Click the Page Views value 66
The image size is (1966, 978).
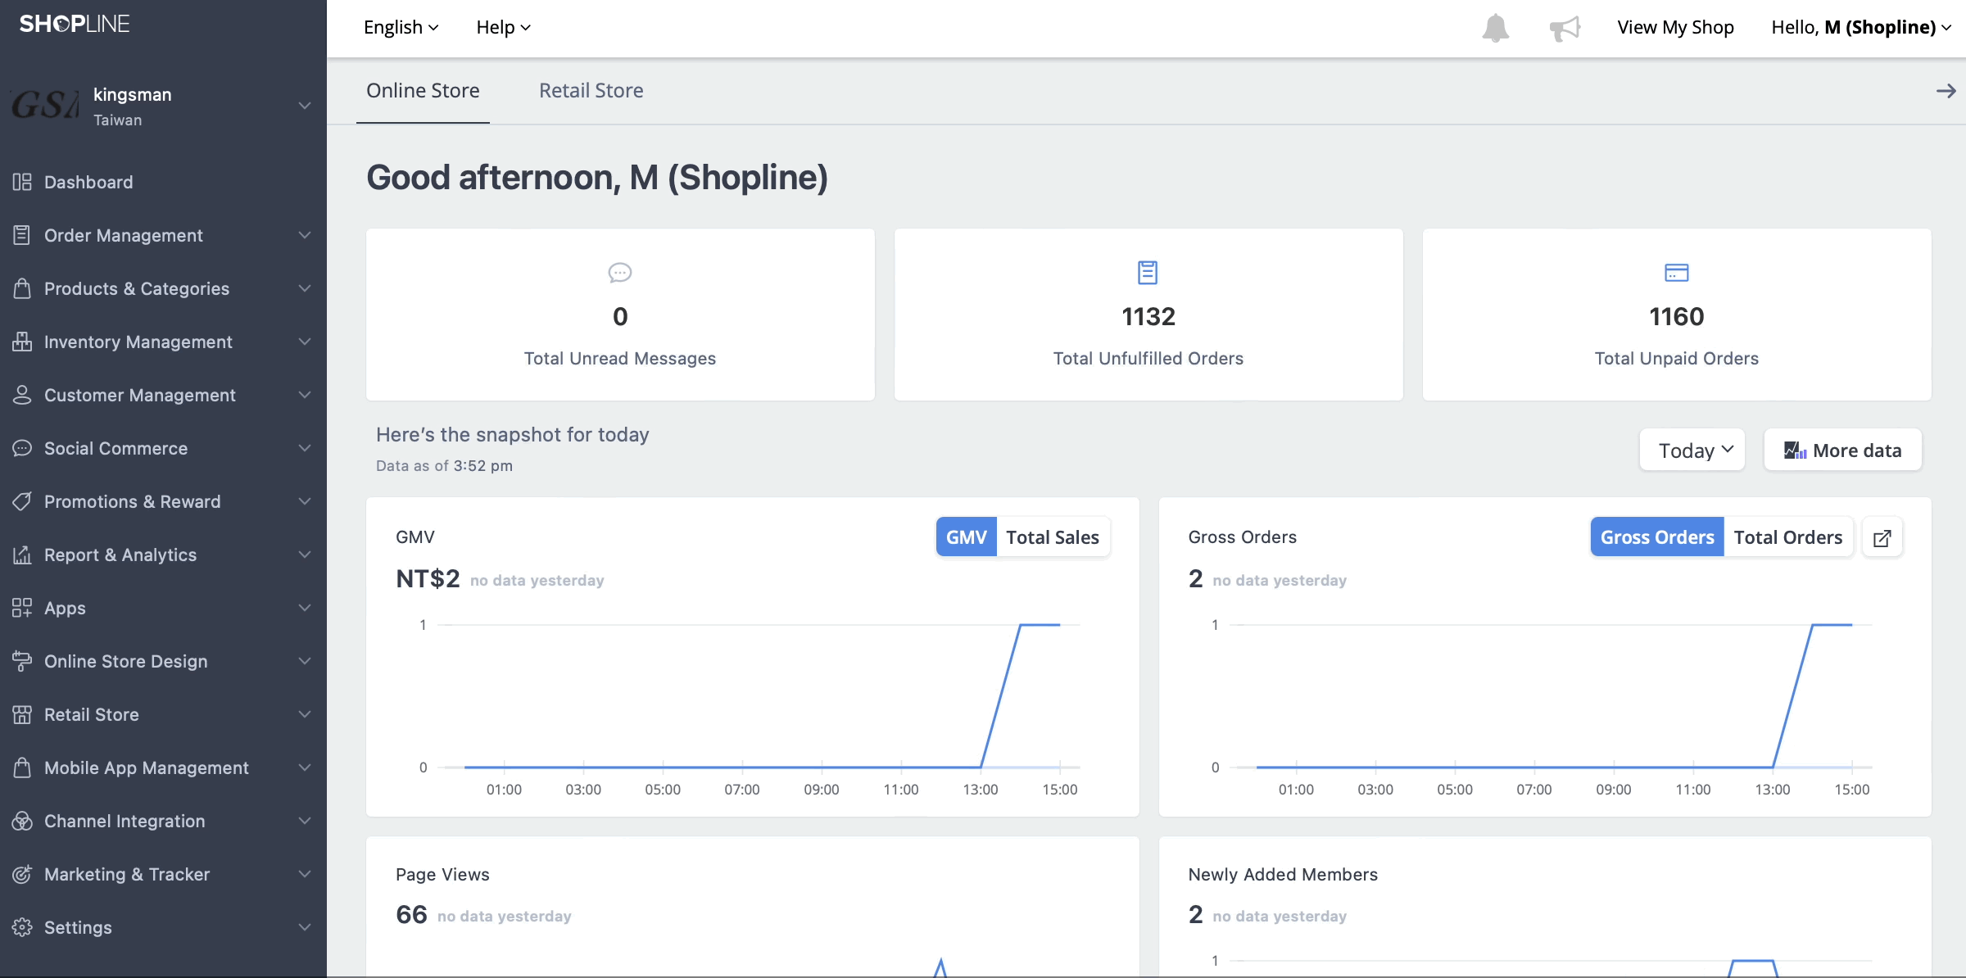411,914
